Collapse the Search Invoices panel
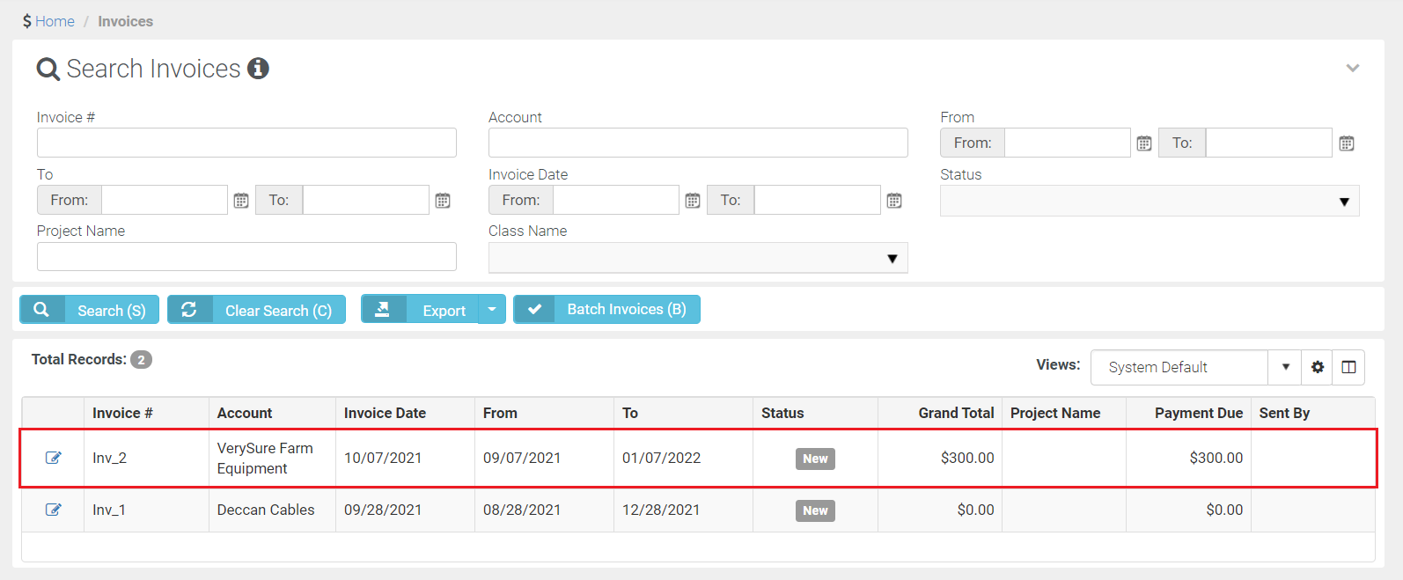The height and width of the screenshot is (580, 1403). pyautogui.click(x=1353, y=69)
